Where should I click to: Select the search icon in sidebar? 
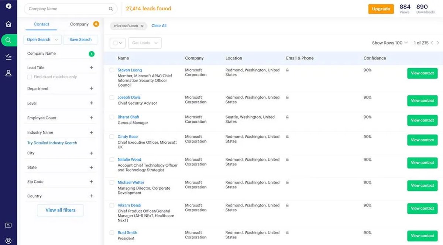click(x=8, y=40)
